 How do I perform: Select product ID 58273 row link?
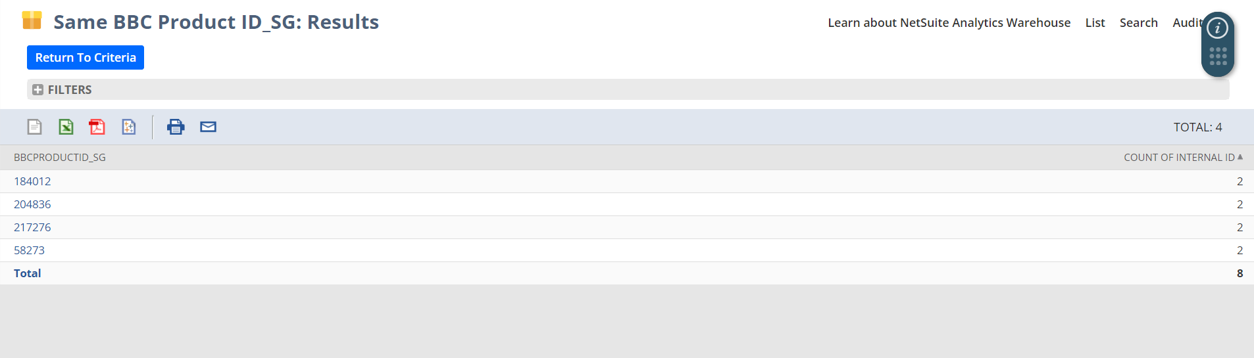(30, 250)
